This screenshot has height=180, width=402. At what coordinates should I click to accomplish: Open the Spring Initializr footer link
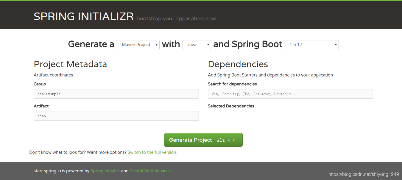105,171
